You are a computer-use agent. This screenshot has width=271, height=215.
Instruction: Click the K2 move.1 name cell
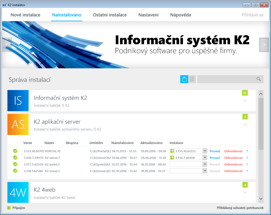pyautogui.click(x=52, y=171)
